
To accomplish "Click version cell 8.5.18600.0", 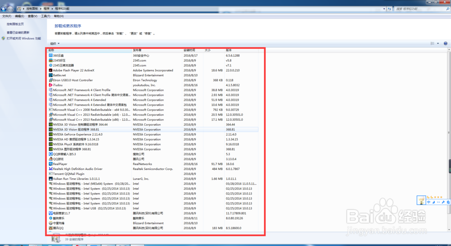I will click(x=234, y=228).
